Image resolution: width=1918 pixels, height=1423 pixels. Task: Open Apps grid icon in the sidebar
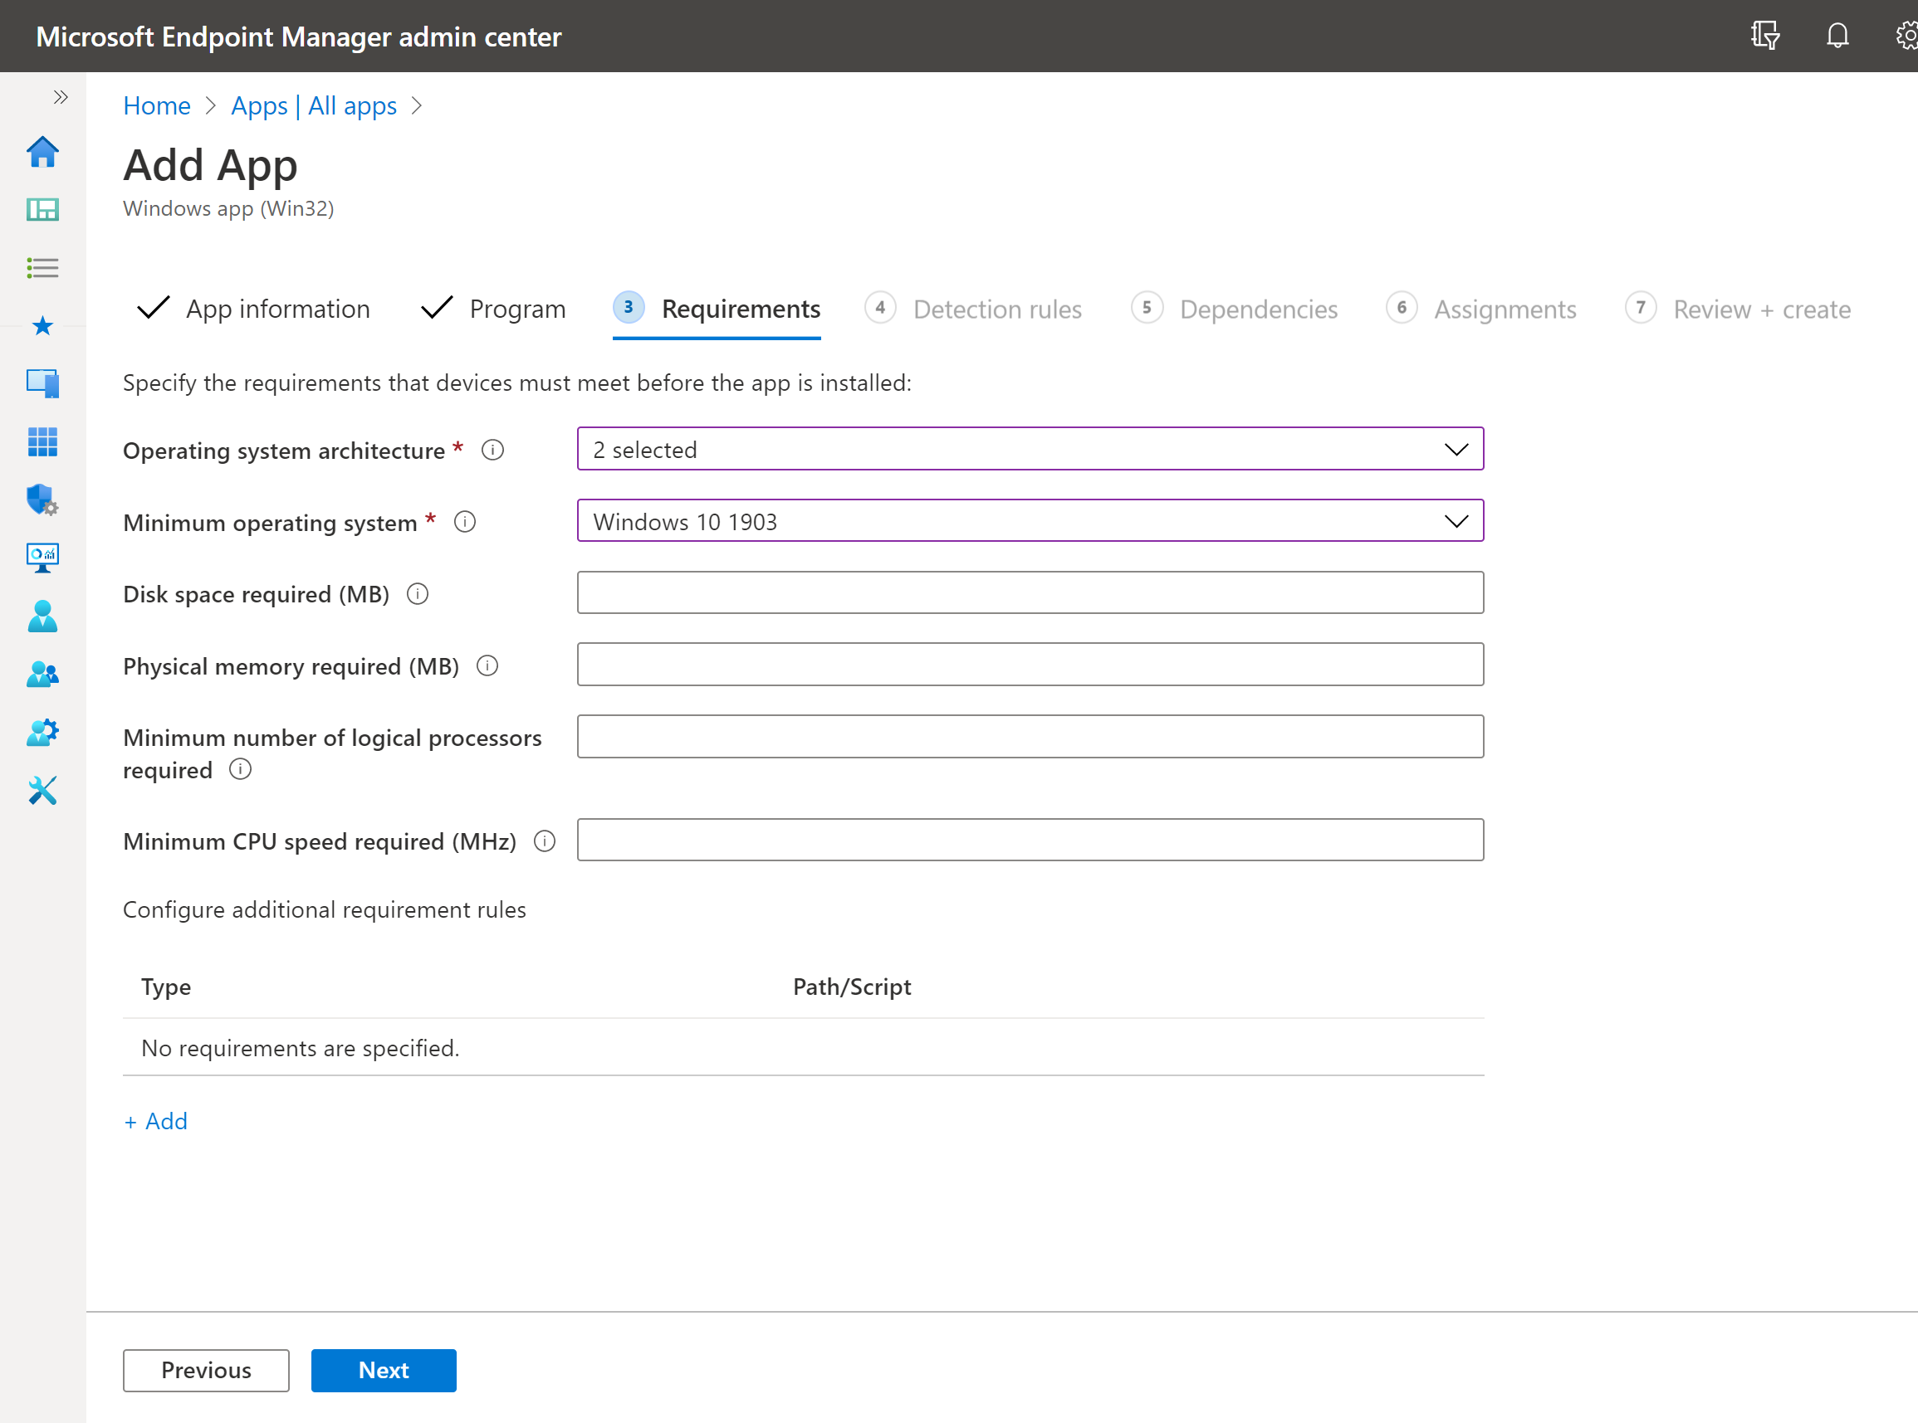42,442
